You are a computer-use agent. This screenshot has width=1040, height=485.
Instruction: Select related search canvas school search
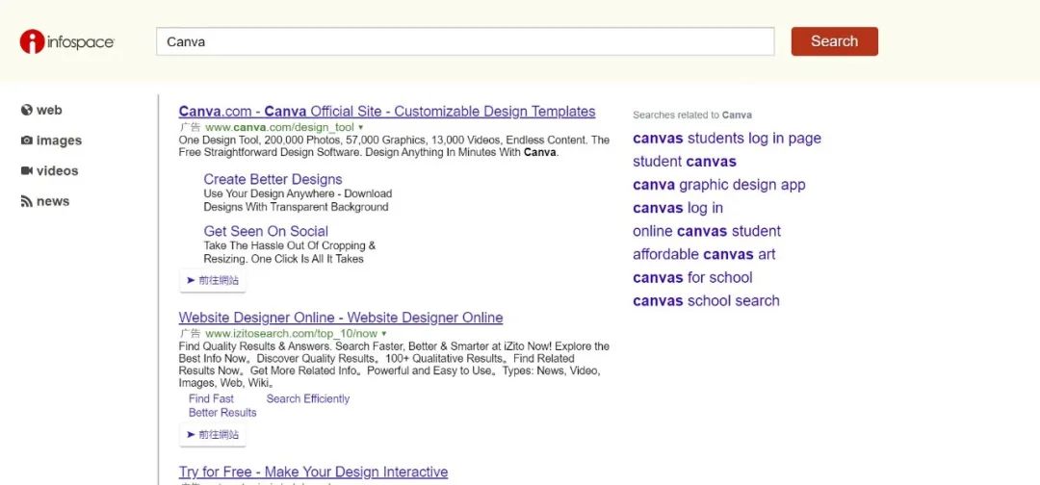tap(707, 301)
